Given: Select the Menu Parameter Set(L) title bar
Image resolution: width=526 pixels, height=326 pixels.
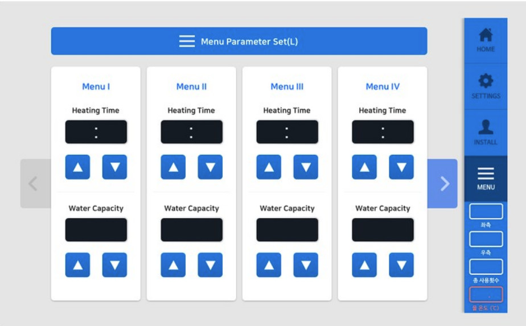Looking at the screenshot, I should [x=239, y=42].
